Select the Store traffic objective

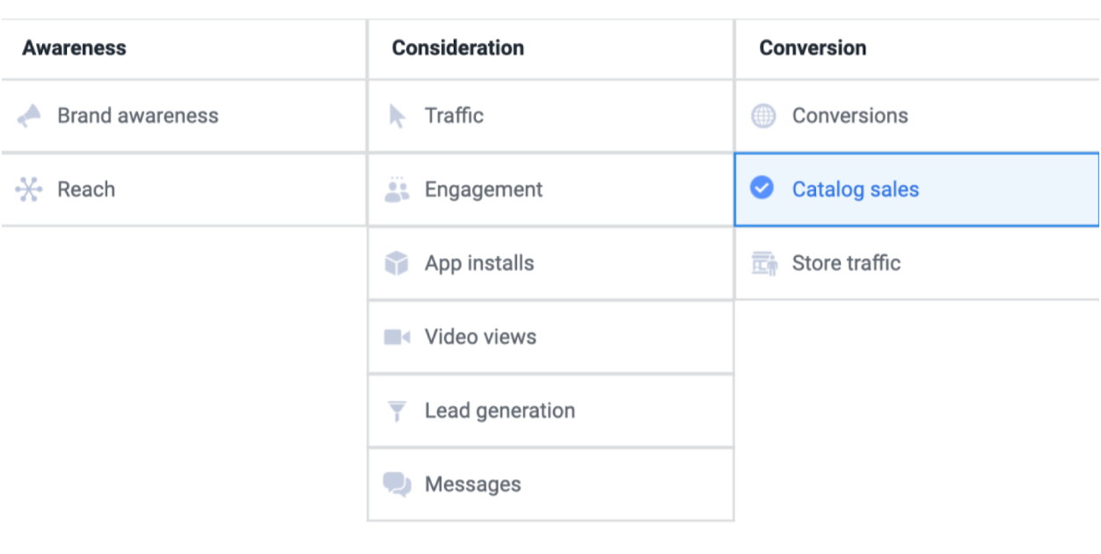[846, 263]
